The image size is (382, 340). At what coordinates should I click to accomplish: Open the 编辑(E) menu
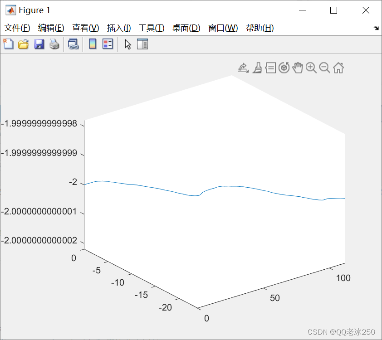click(x=51, y=28)
